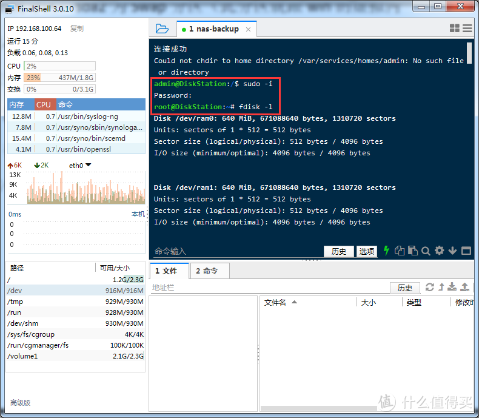The height and width of the screenshot is (418, 479).
Task: Click the 选项 options button
Action: 367,252
